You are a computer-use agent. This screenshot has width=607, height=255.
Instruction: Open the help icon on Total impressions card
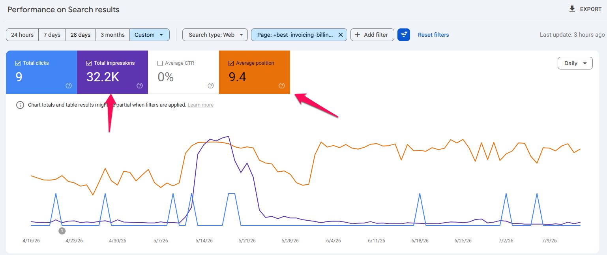[140, 86]
